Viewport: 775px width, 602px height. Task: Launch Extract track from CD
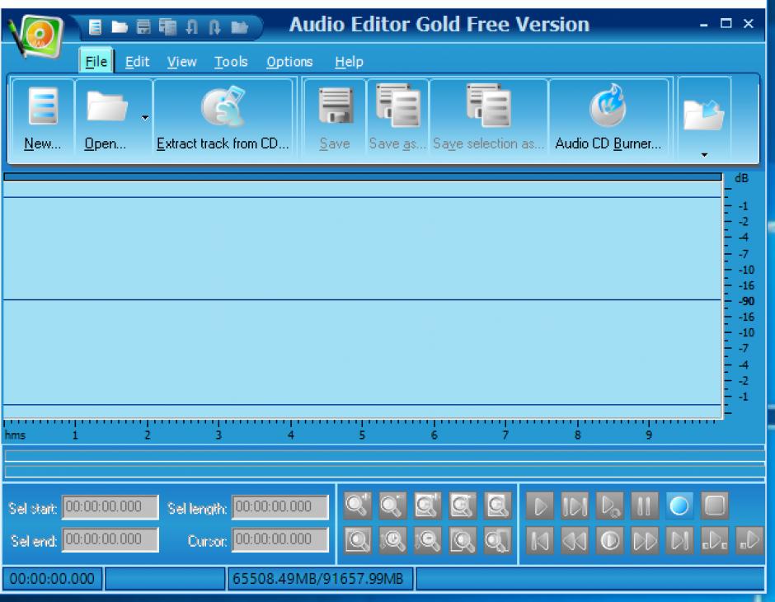(x=223, y=118)
